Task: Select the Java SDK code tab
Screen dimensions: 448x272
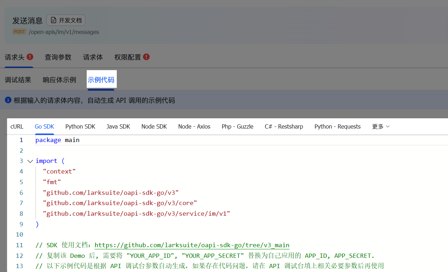Action: (118, 126)
